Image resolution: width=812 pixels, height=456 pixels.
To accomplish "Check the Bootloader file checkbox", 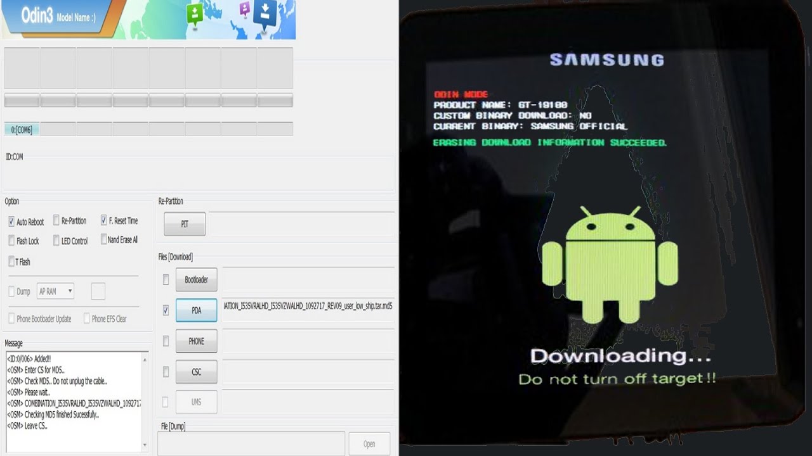I will coord(166,279).
